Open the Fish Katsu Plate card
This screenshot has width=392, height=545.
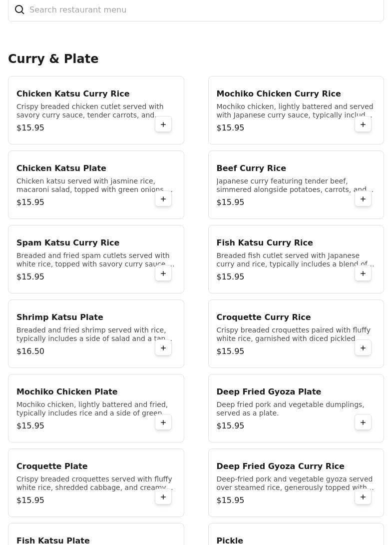(x=96, y=534)
